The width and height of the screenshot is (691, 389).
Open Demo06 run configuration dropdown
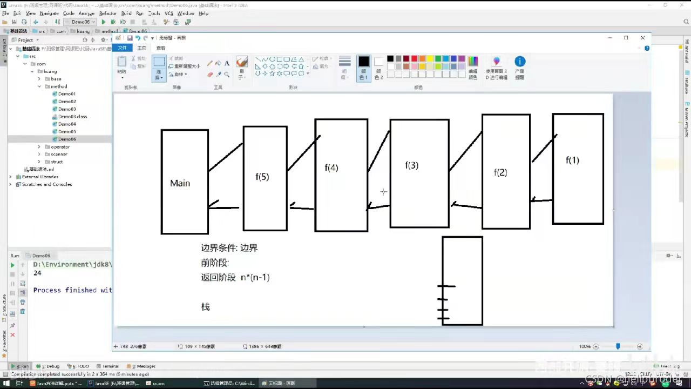[80, 22]
